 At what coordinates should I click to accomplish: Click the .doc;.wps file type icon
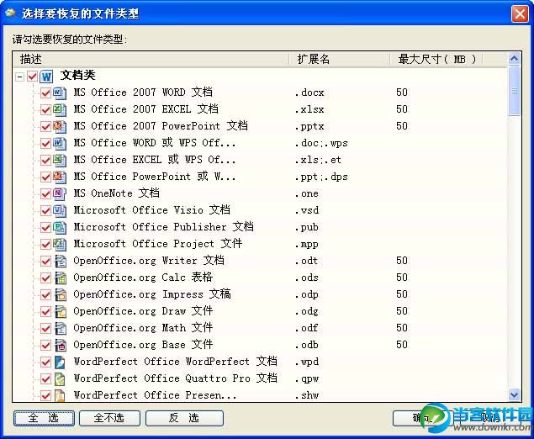click(x=60, y=143)
